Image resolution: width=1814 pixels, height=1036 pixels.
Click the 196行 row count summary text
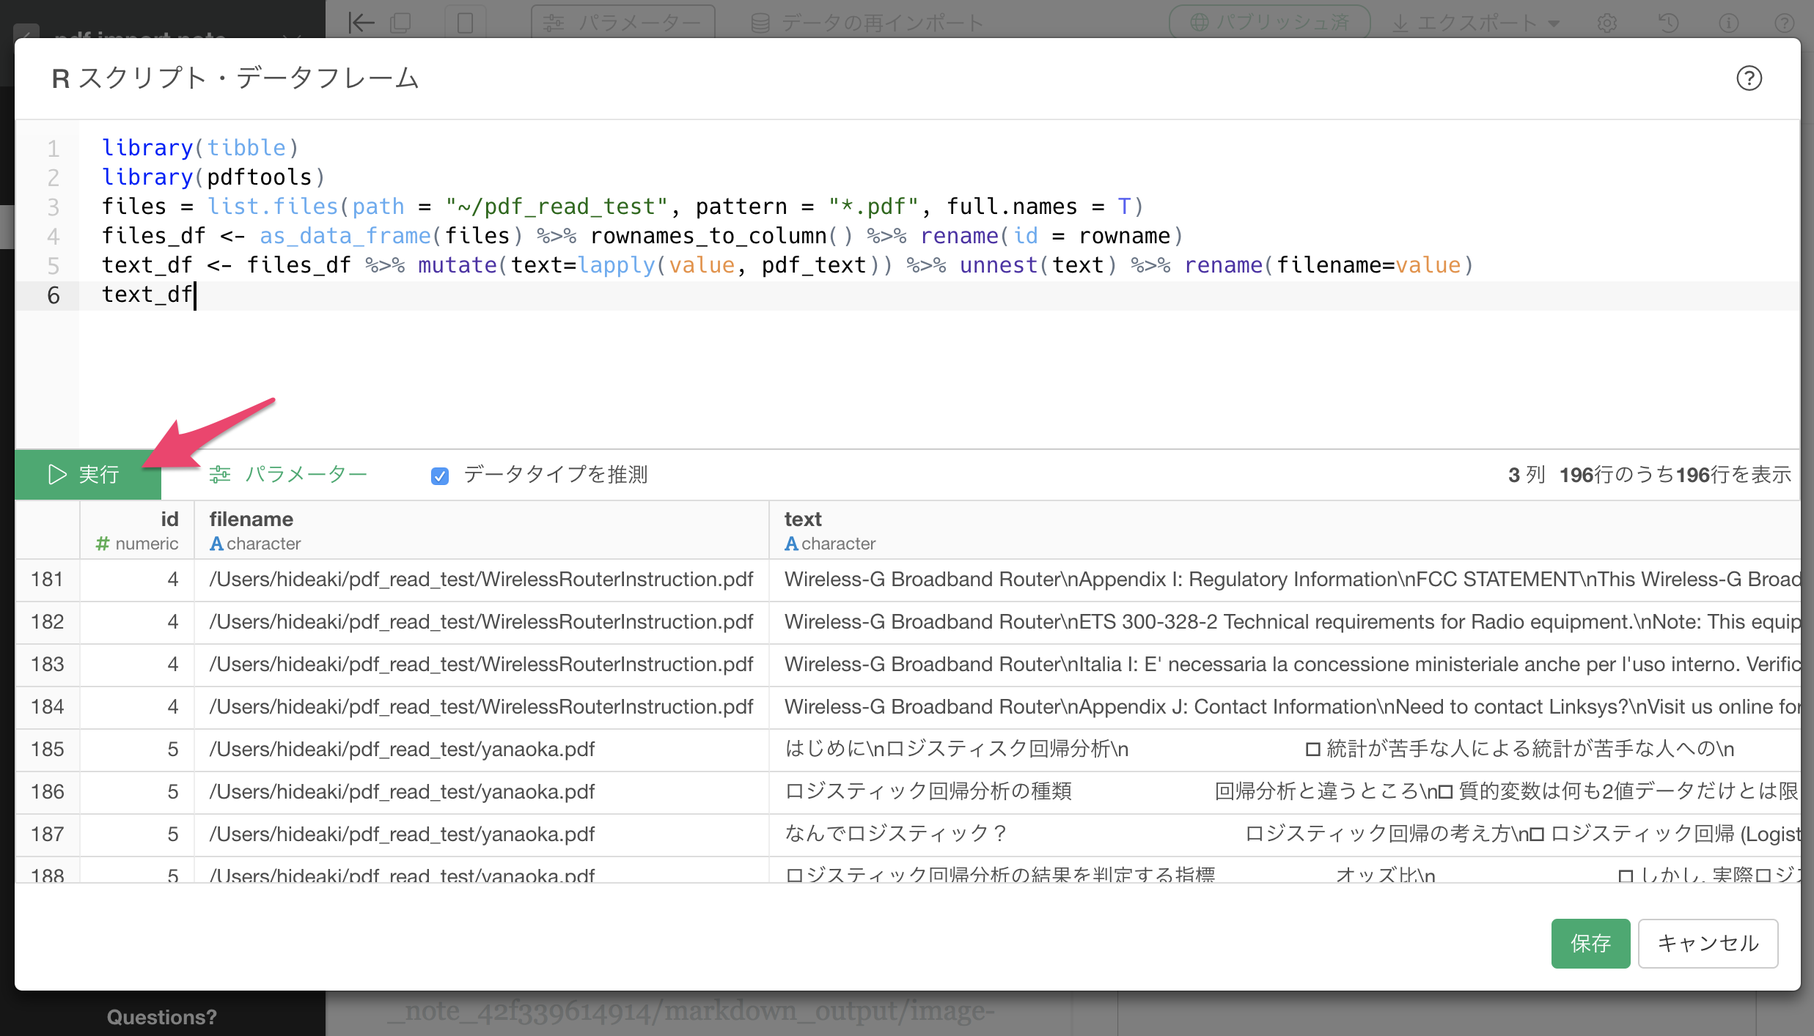(1674, 475)
